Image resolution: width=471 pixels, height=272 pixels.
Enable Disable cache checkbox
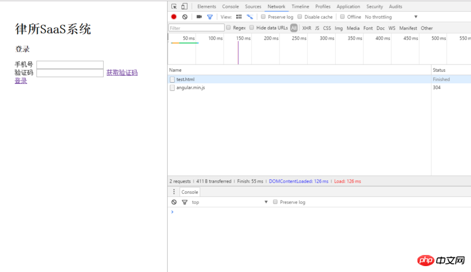click(300, 16)
